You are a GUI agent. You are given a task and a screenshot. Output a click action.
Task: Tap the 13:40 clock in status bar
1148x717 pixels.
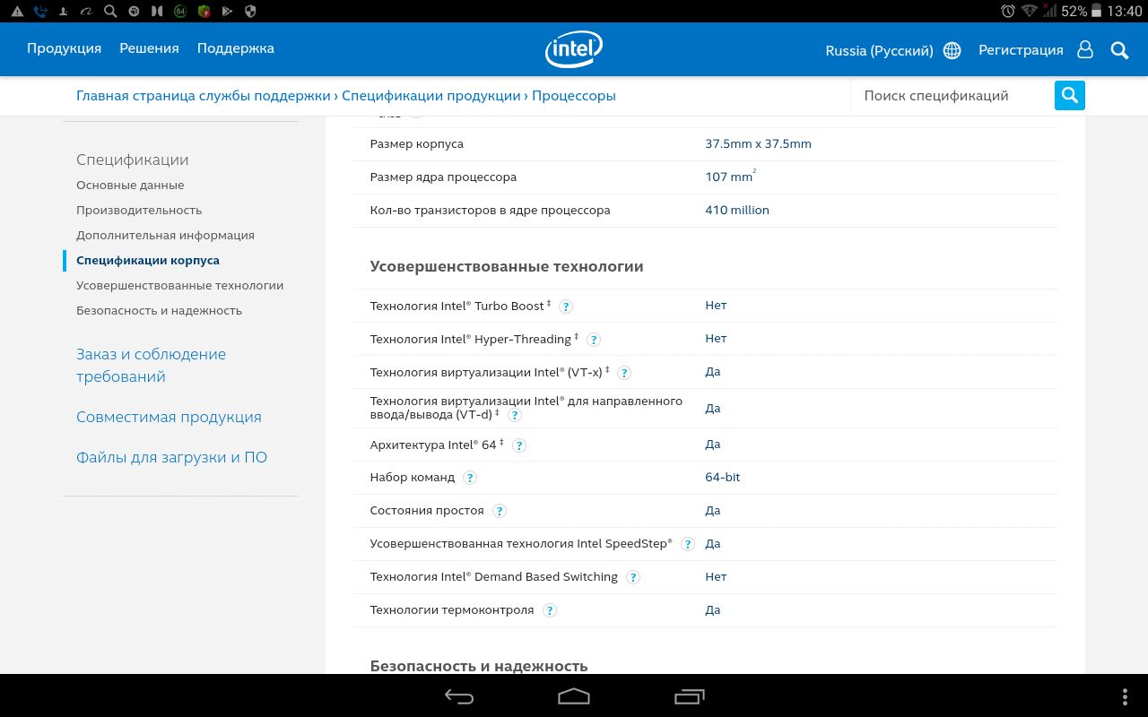[1125, 11]
